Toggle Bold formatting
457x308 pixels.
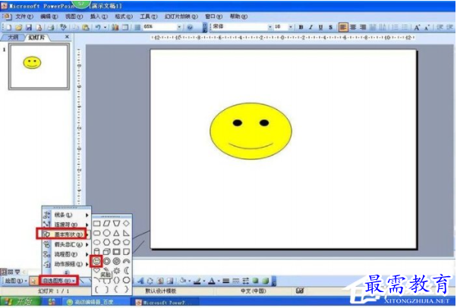tap(301, 27)
